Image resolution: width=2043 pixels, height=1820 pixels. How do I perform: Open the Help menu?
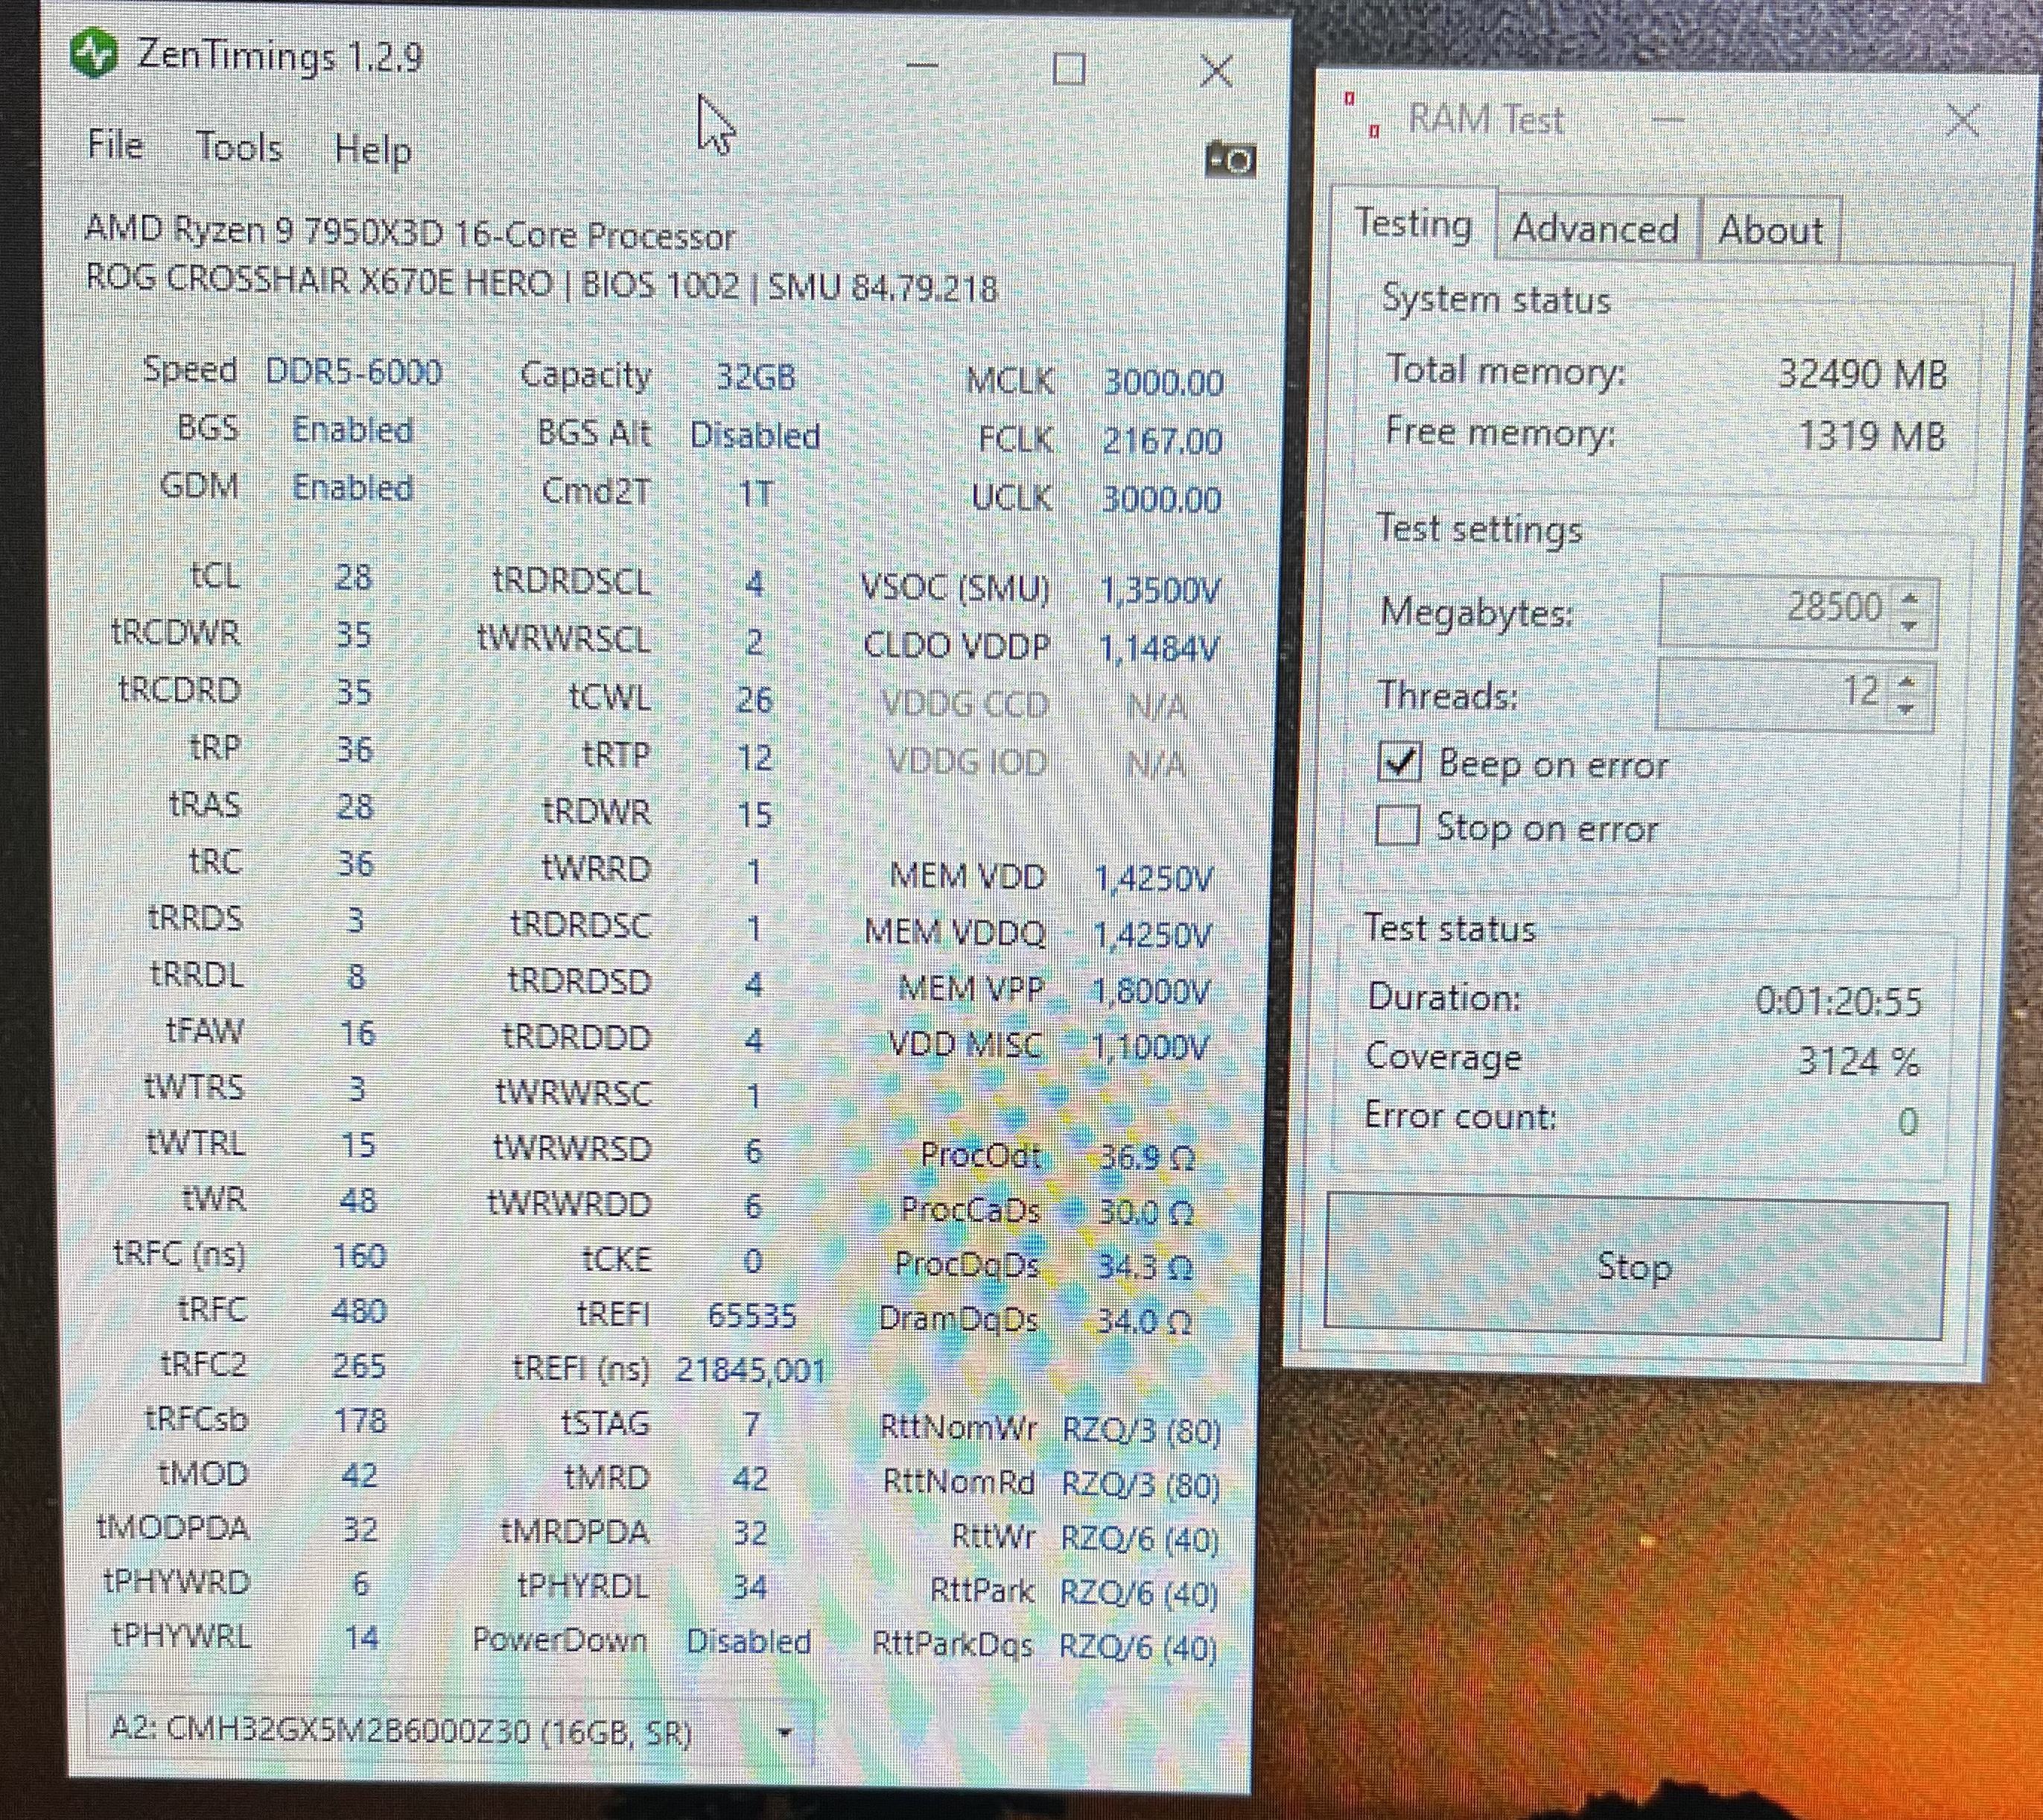coord(372,151)
